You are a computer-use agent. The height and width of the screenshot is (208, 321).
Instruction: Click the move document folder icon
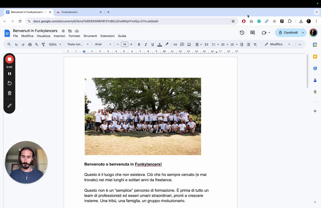pos(70,31)
